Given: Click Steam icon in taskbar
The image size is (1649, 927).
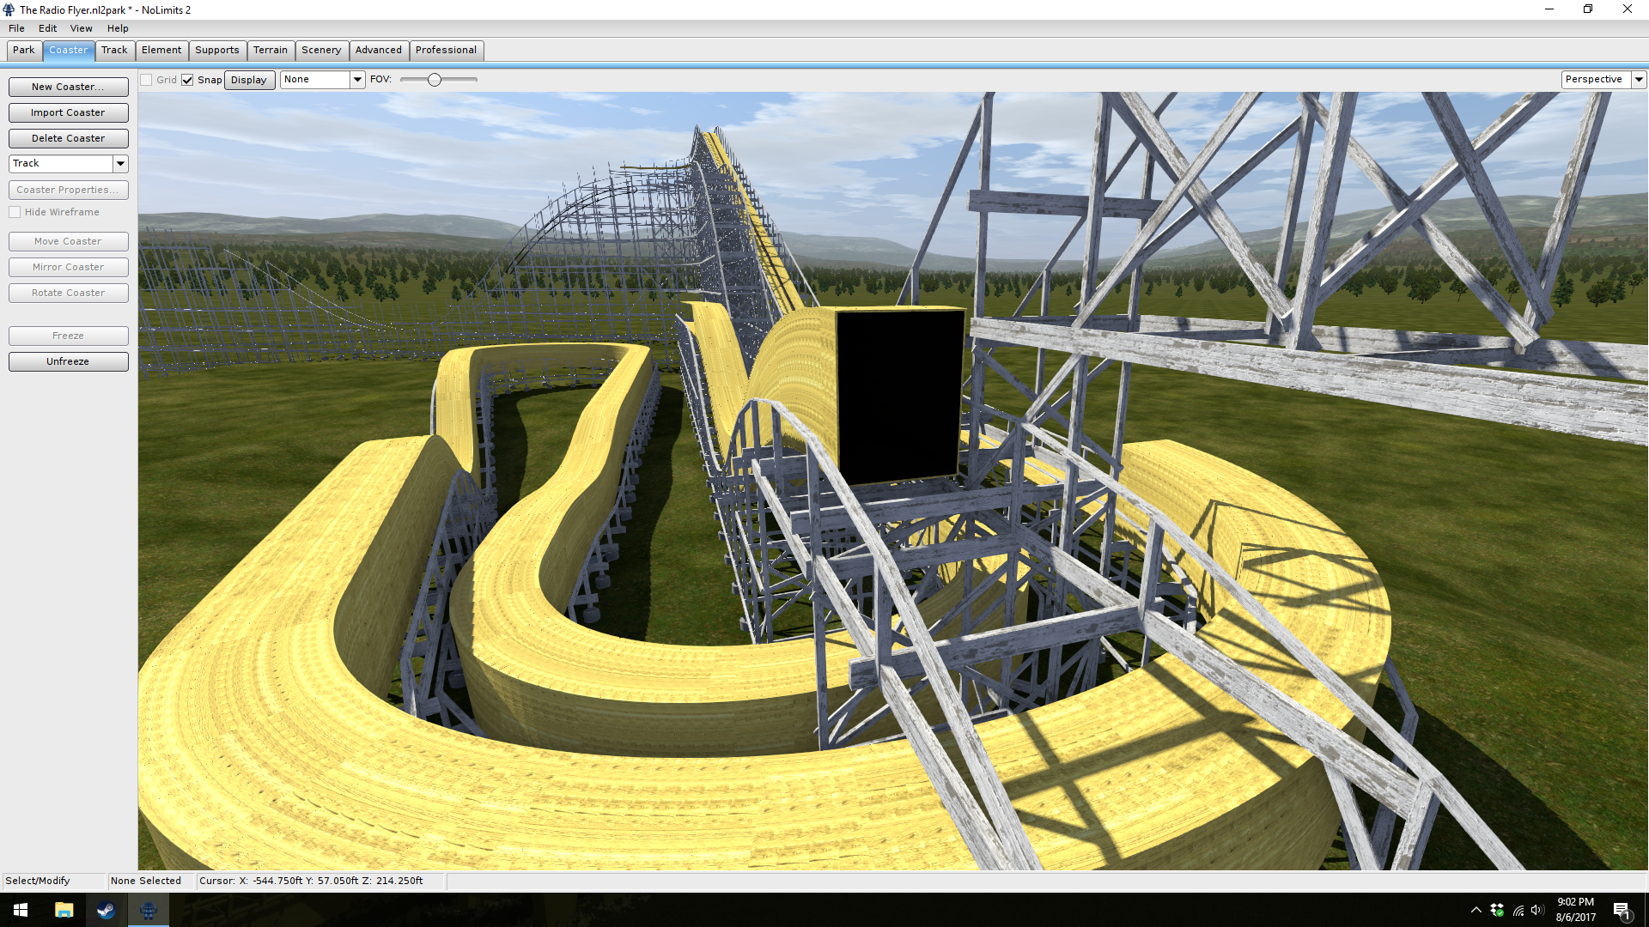Looking at the screenshot, I should pyautogui.click(x=106, y=910).
